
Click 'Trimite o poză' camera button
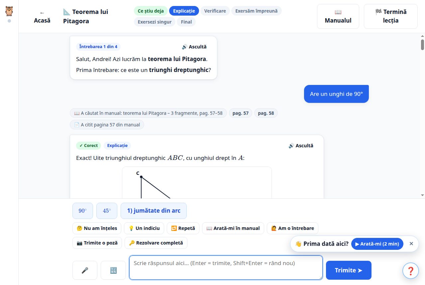coord(97,243)
